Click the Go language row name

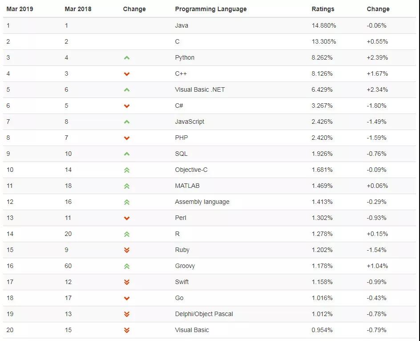pos(179,298)
